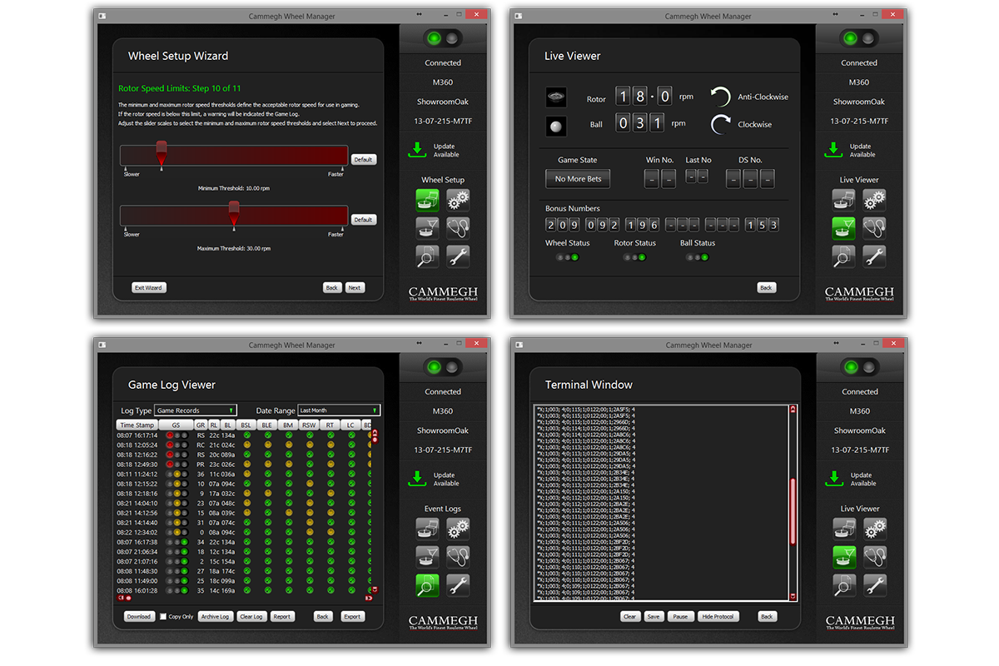This screenshot has height=666, width=999.
Task: Click the No More Bets game state button
Action: (x=578, y=179)
